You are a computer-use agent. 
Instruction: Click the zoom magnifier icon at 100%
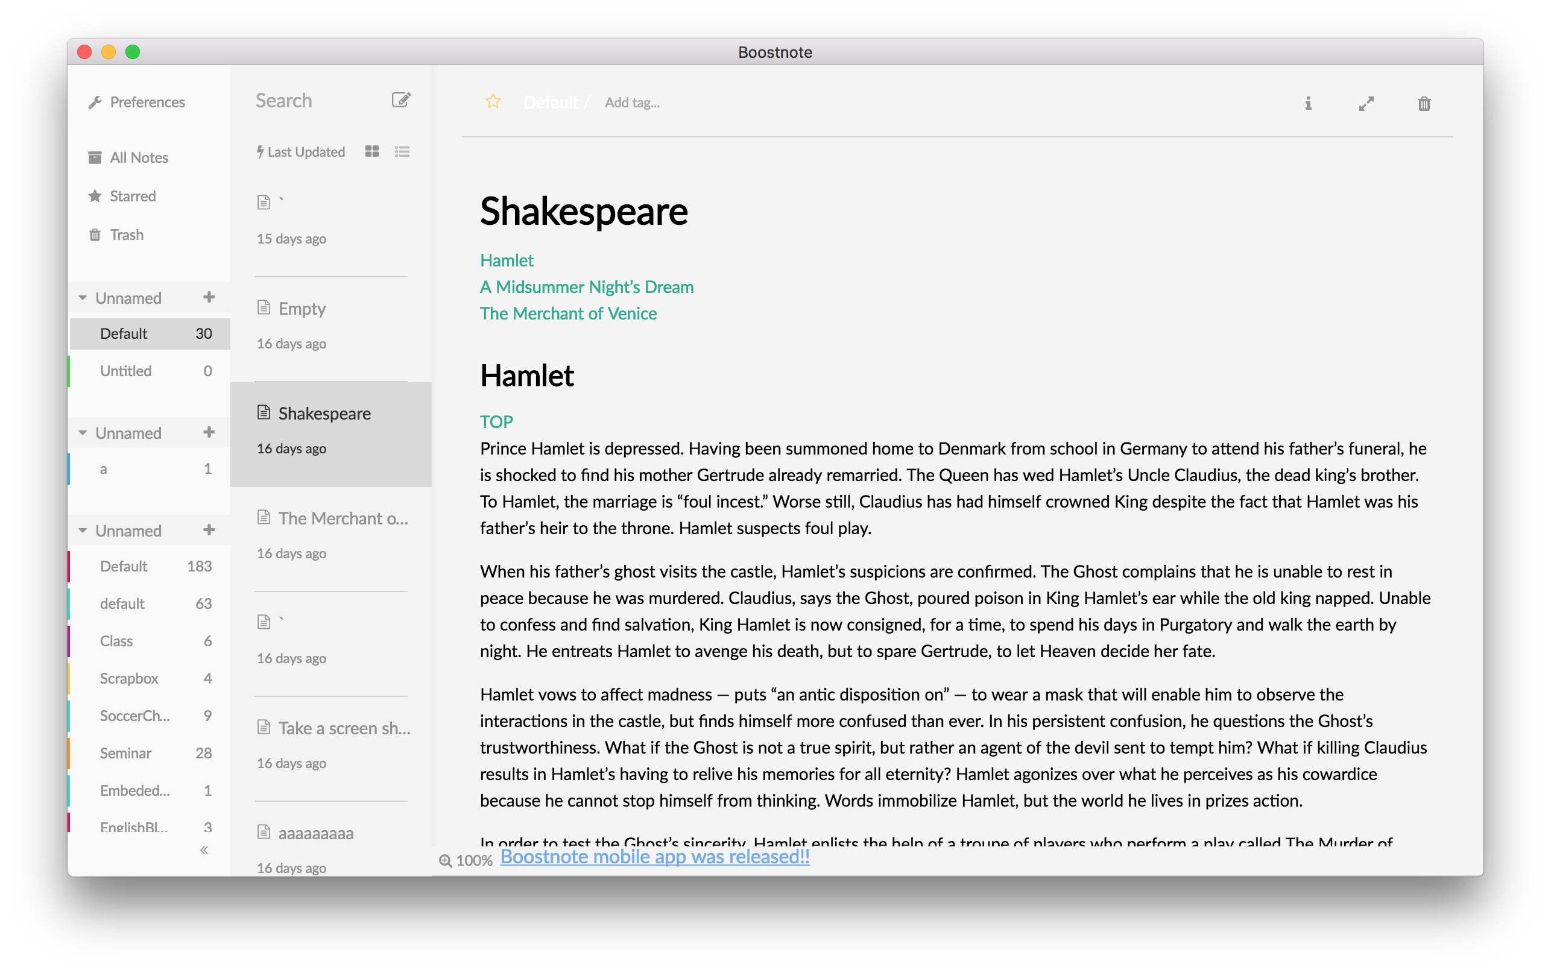(x=444, y=860)
